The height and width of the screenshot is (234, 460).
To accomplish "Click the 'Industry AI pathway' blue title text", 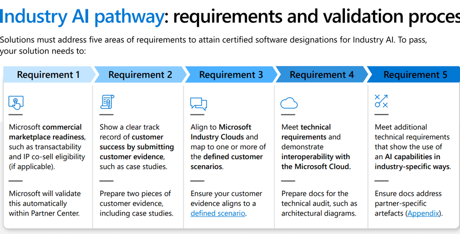I will point(82,16).
